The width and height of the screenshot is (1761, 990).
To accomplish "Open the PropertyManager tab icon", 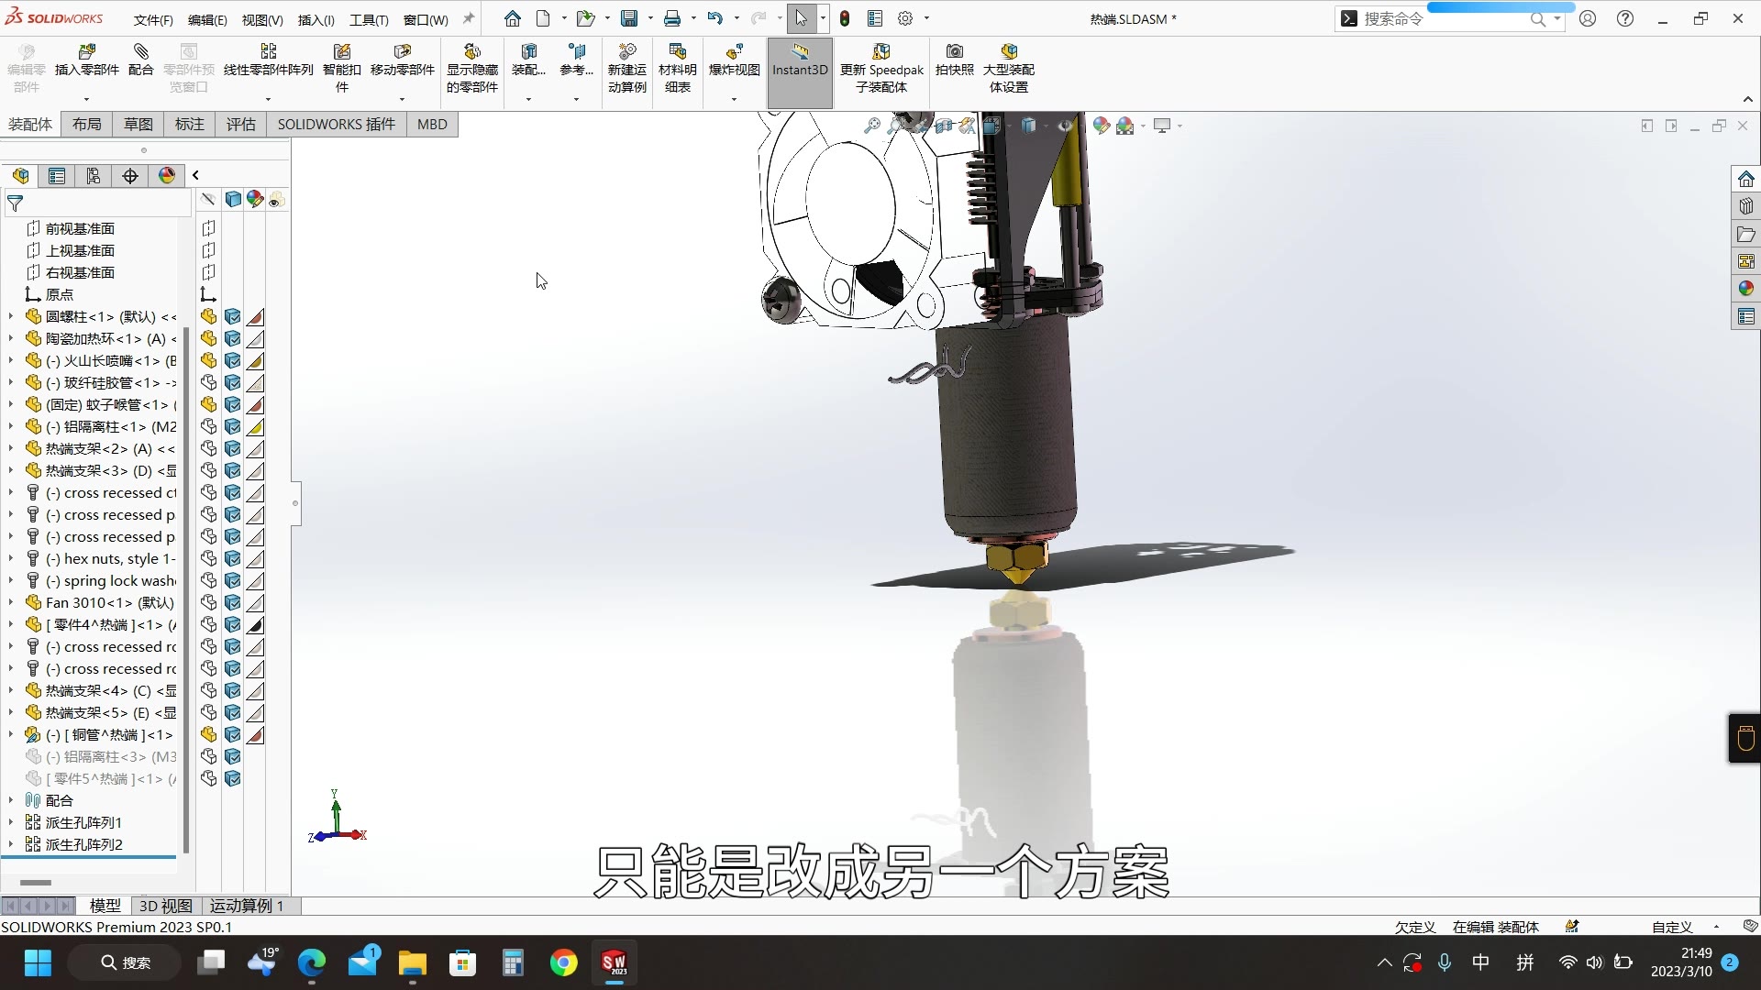I will (x=57, y=176).
